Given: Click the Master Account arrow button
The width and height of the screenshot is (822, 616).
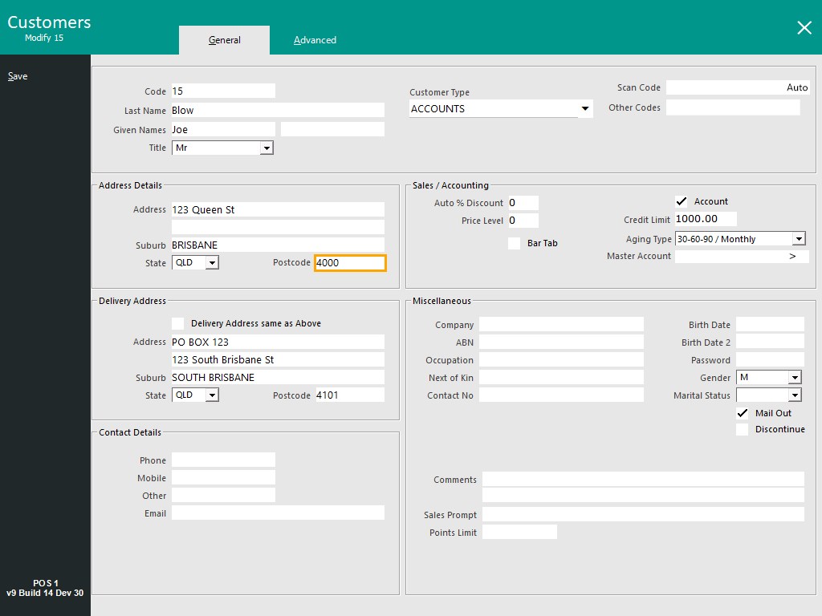Looking at the screenshot, I should coord(792,257).
